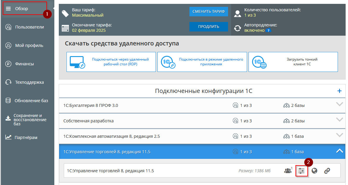Expand the Собственная разработка row chevron
Image resolution: width=348 pixels, height=185 pixels.
click(339, 120)
